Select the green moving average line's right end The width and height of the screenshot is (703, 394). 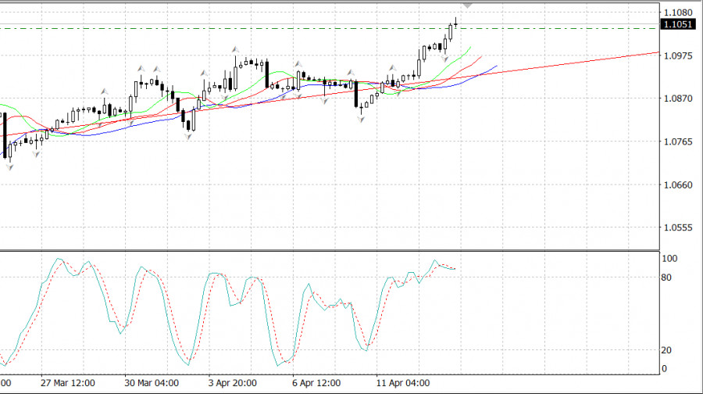470,47
